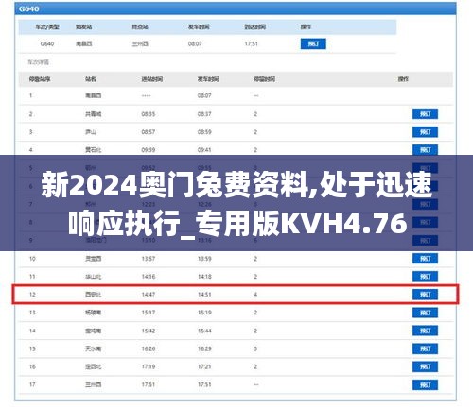Book from final stop 17 兰州西
This screenshot has width=473, height=407.
tap(425, 384)
